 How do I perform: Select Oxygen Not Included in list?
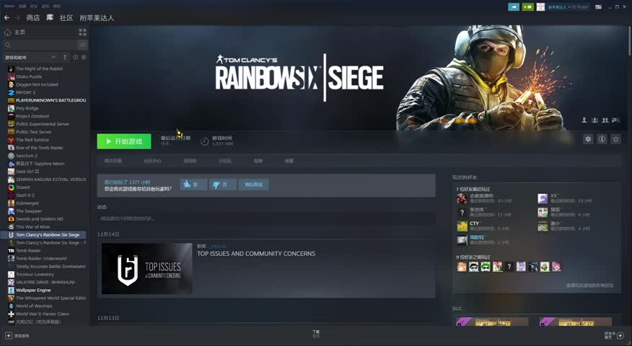tap(37, 84)
